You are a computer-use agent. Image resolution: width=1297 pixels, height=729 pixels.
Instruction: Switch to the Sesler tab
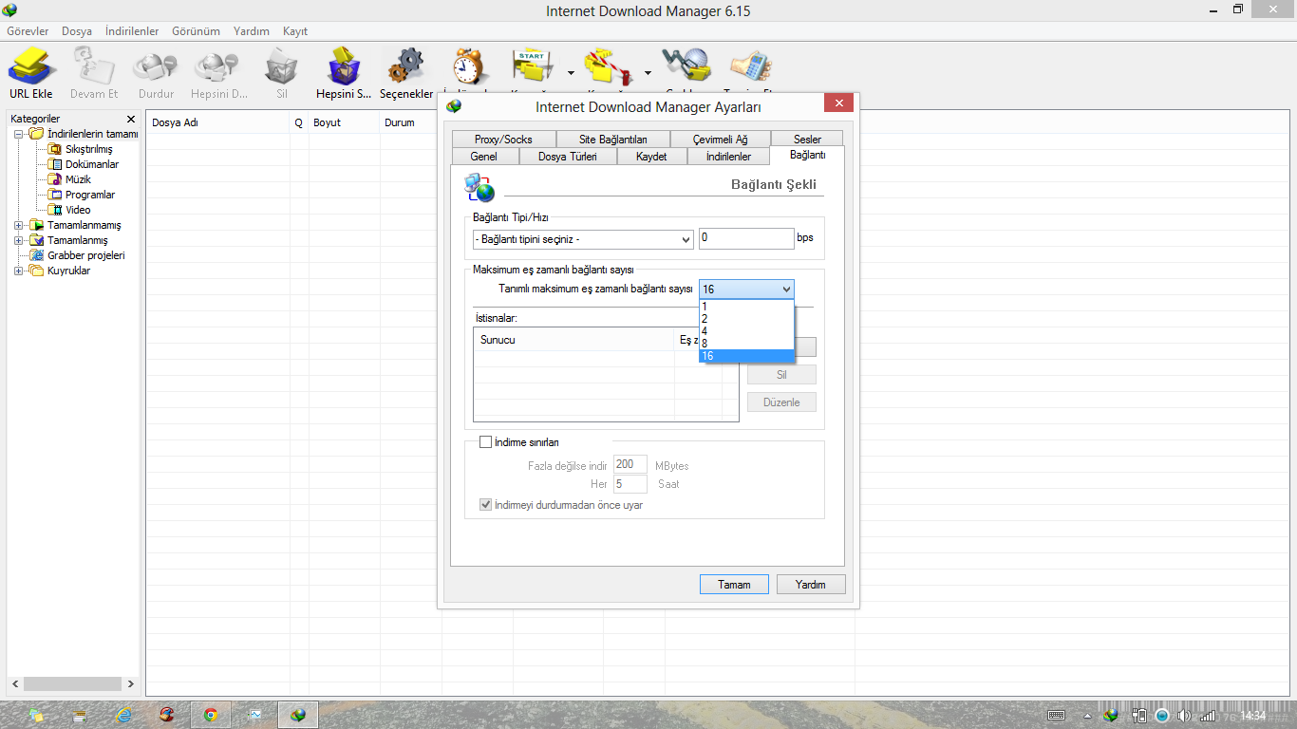[807, 140]
